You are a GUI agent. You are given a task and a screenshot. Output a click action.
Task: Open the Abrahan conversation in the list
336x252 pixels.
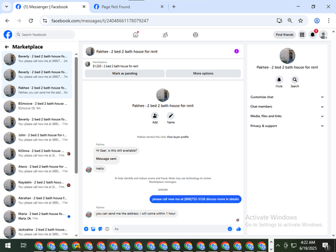coord(37,200)
